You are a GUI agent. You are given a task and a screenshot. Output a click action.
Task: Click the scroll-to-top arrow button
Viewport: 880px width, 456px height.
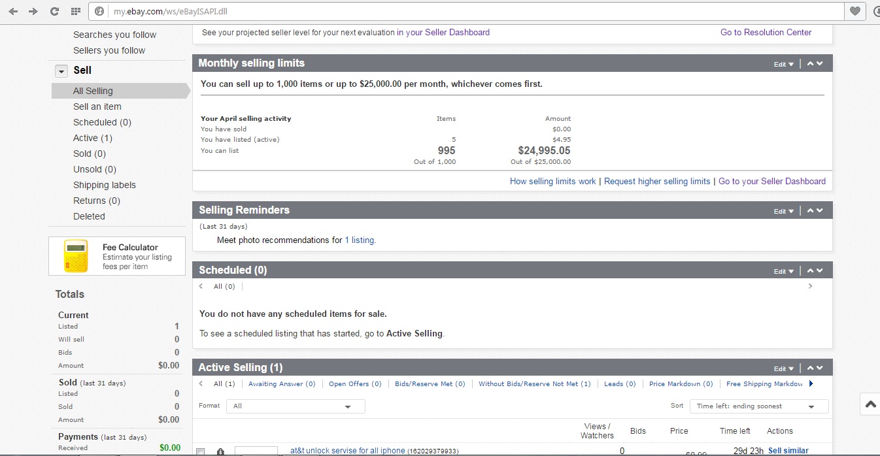point(870,404)
